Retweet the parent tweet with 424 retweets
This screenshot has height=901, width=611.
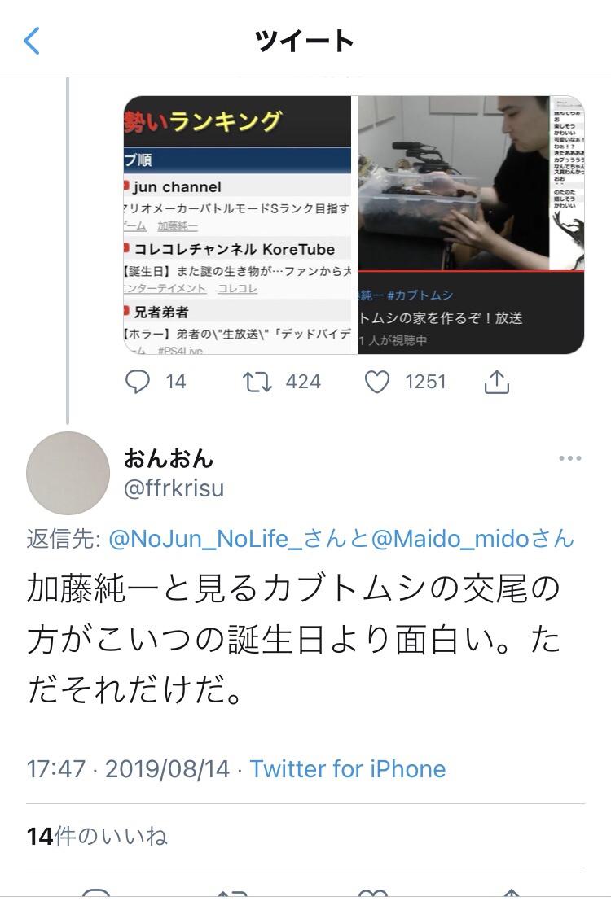(257, 382)
